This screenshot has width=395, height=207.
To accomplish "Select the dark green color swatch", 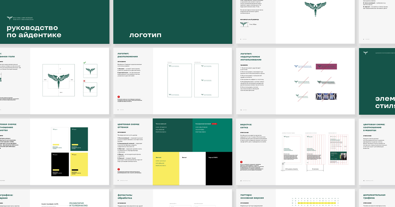I will coord(172,135).
